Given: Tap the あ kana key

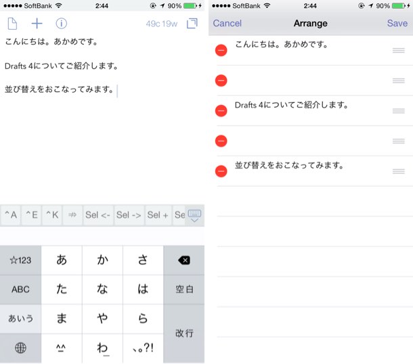Looking at the screenshot, I should (62, 260).
